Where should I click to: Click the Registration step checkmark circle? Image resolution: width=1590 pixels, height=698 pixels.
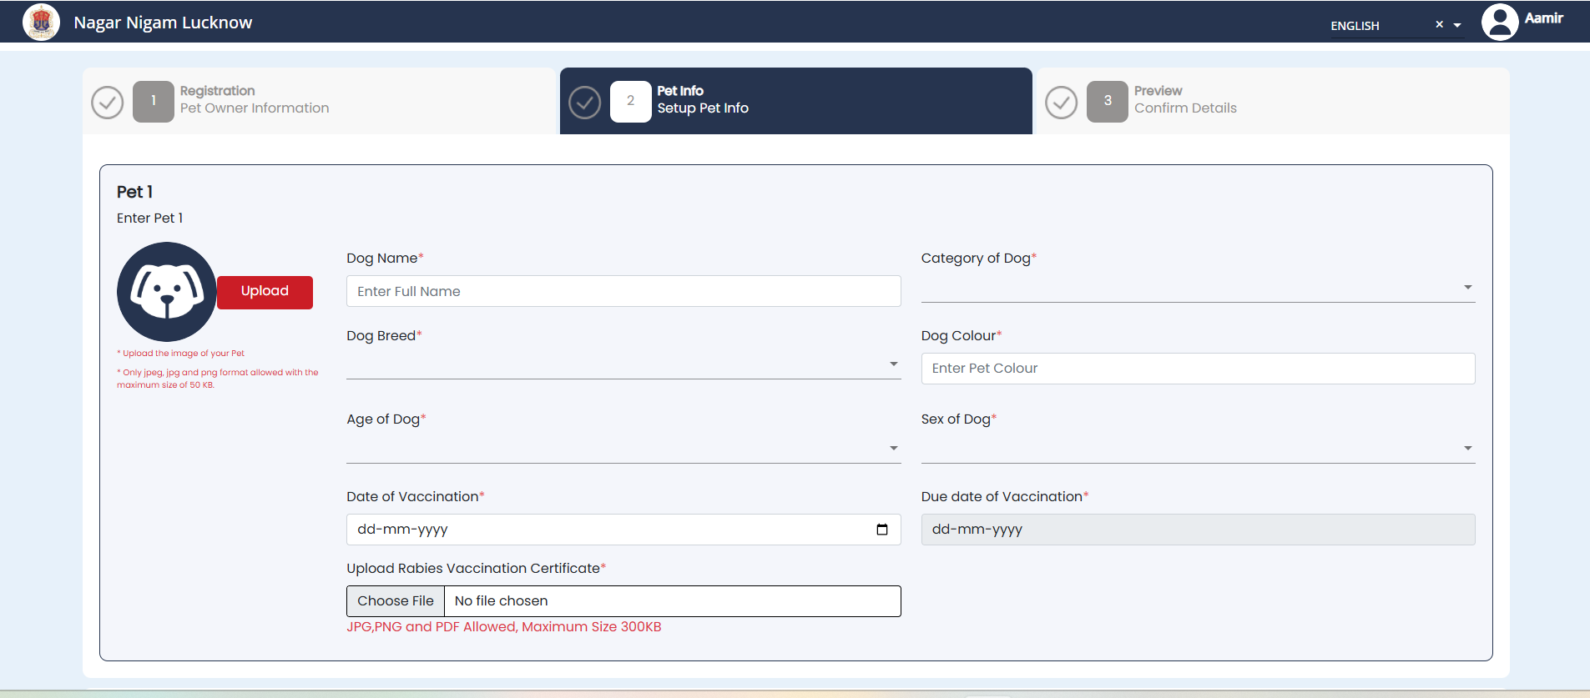108,103
